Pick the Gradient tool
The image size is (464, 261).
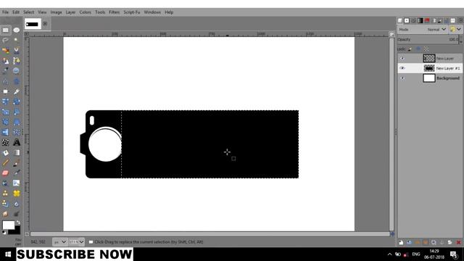pyautogui.click(x=16, y=153)
